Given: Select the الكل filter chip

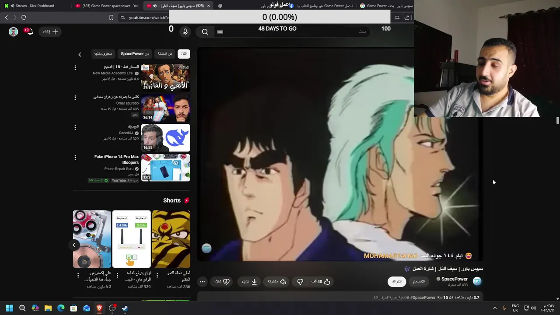Looking at the screenshot, I should coord(184,54).
